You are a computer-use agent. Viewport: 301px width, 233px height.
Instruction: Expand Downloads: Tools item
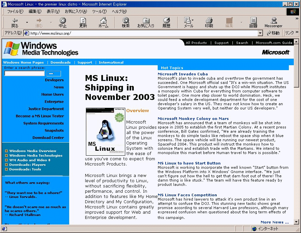pos(6,169)
